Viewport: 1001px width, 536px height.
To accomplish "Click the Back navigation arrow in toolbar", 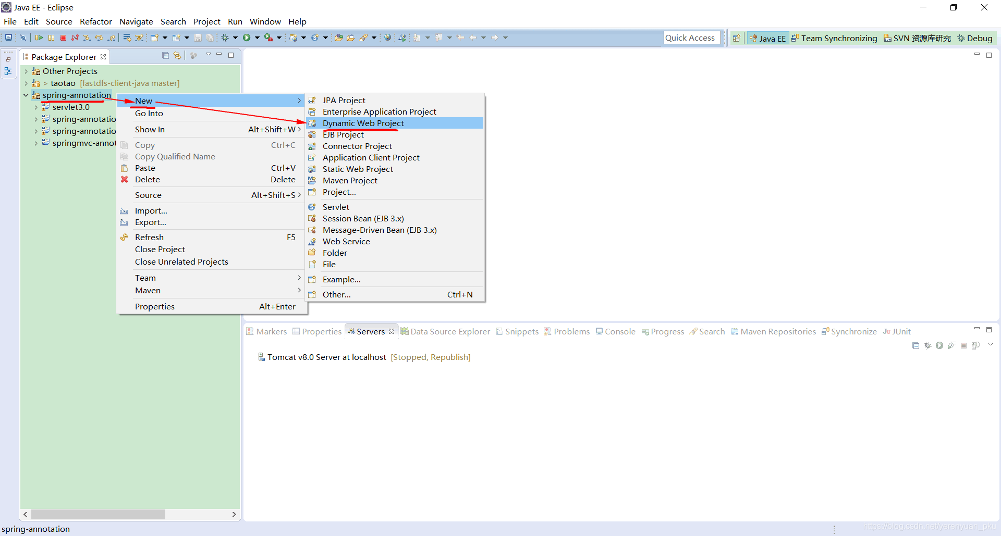I will point(473,38).
